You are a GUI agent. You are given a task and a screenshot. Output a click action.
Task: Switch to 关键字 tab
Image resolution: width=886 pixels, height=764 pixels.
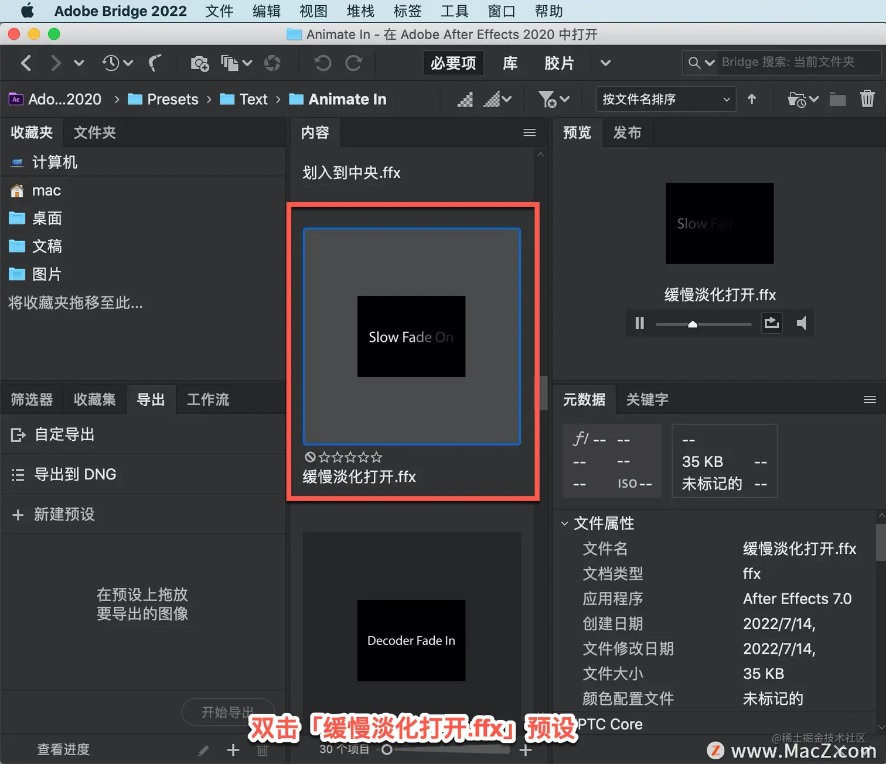coord(648,399)
